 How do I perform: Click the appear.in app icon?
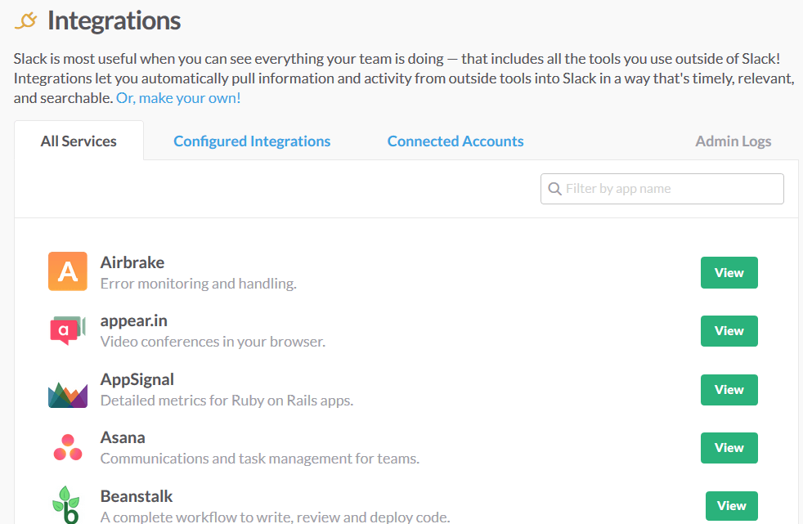tap(68, 330)
